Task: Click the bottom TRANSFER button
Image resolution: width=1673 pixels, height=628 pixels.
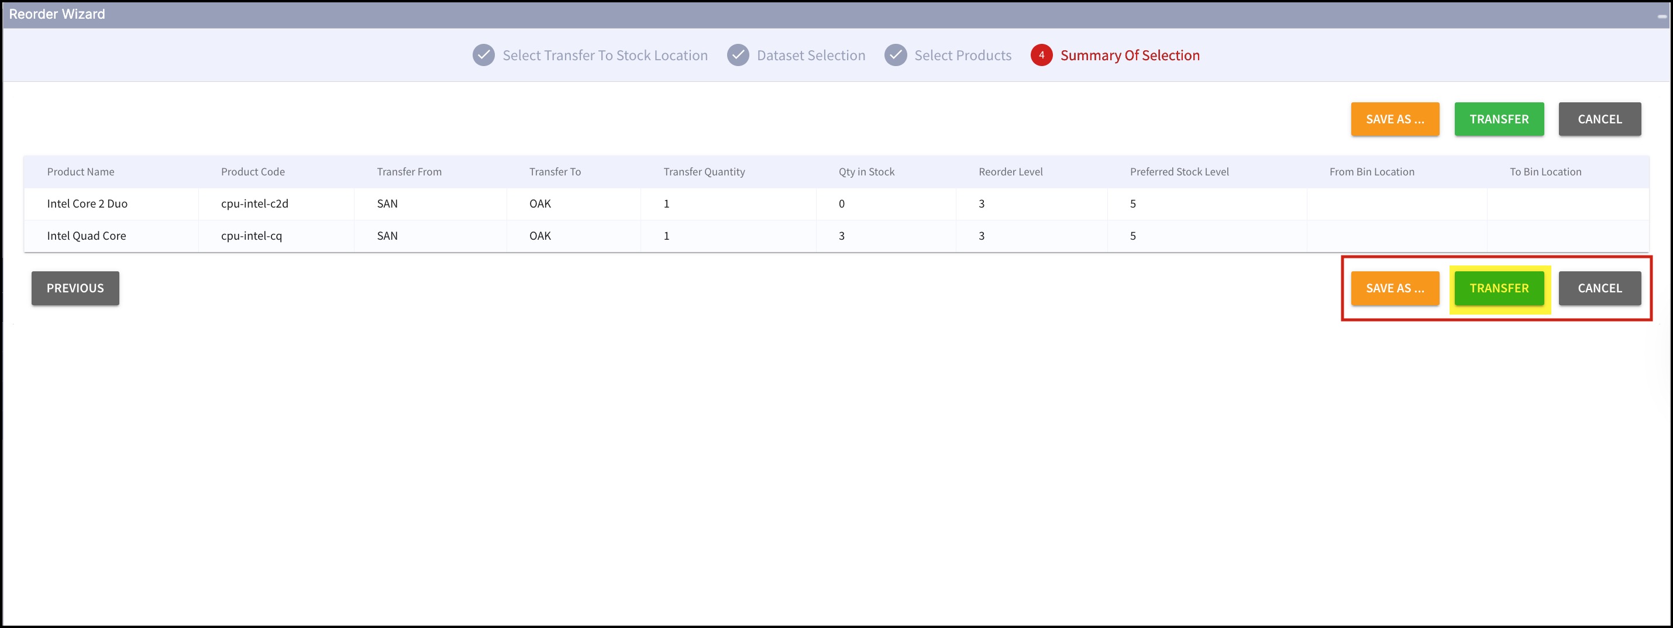Action: pyautogui.click(x=1499, y=288)
